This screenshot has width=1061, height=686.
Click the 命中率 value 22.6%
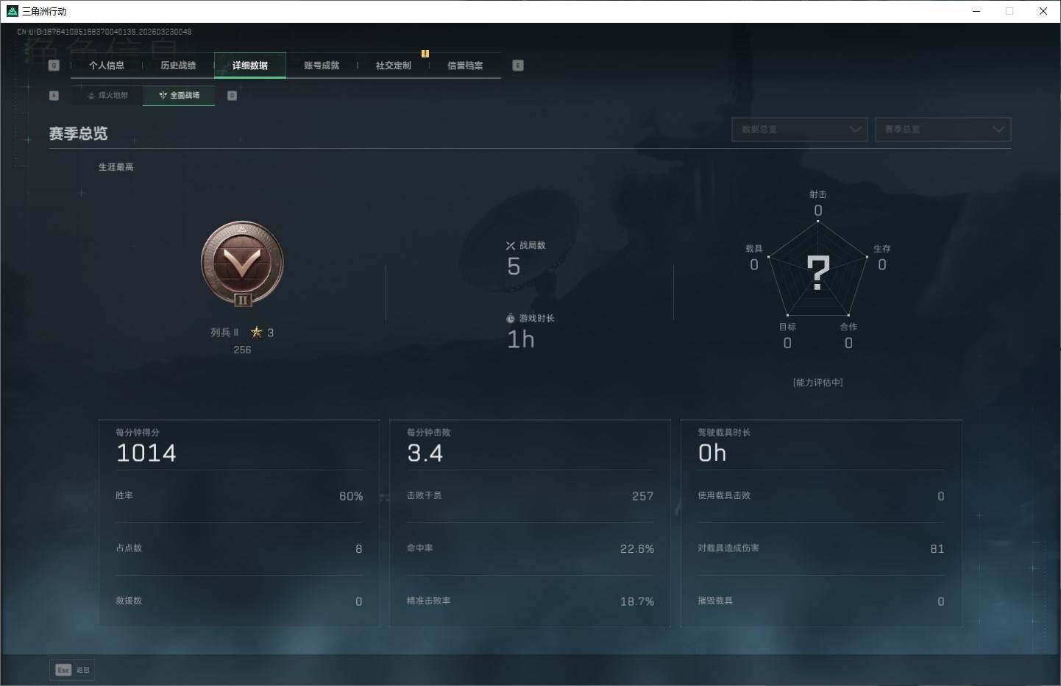[637, 549]
